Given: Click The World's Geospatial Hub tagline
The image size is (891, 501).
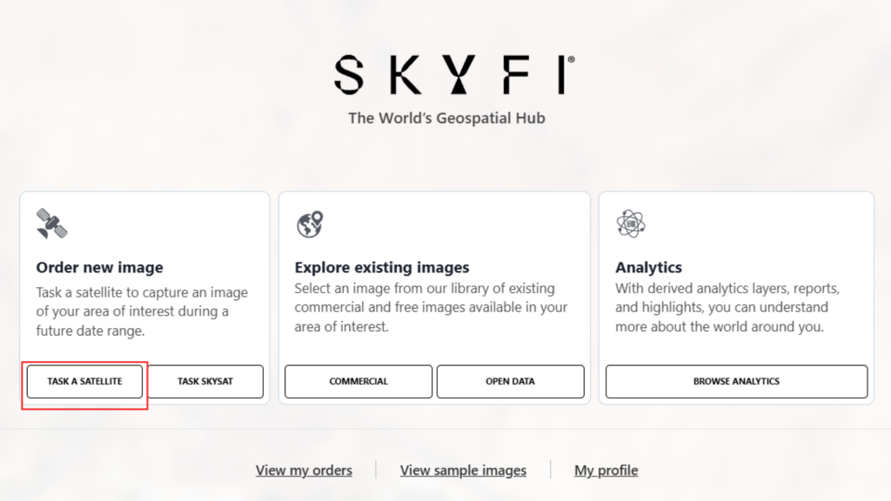Looking at the screenshot, I should click(446, 118).
